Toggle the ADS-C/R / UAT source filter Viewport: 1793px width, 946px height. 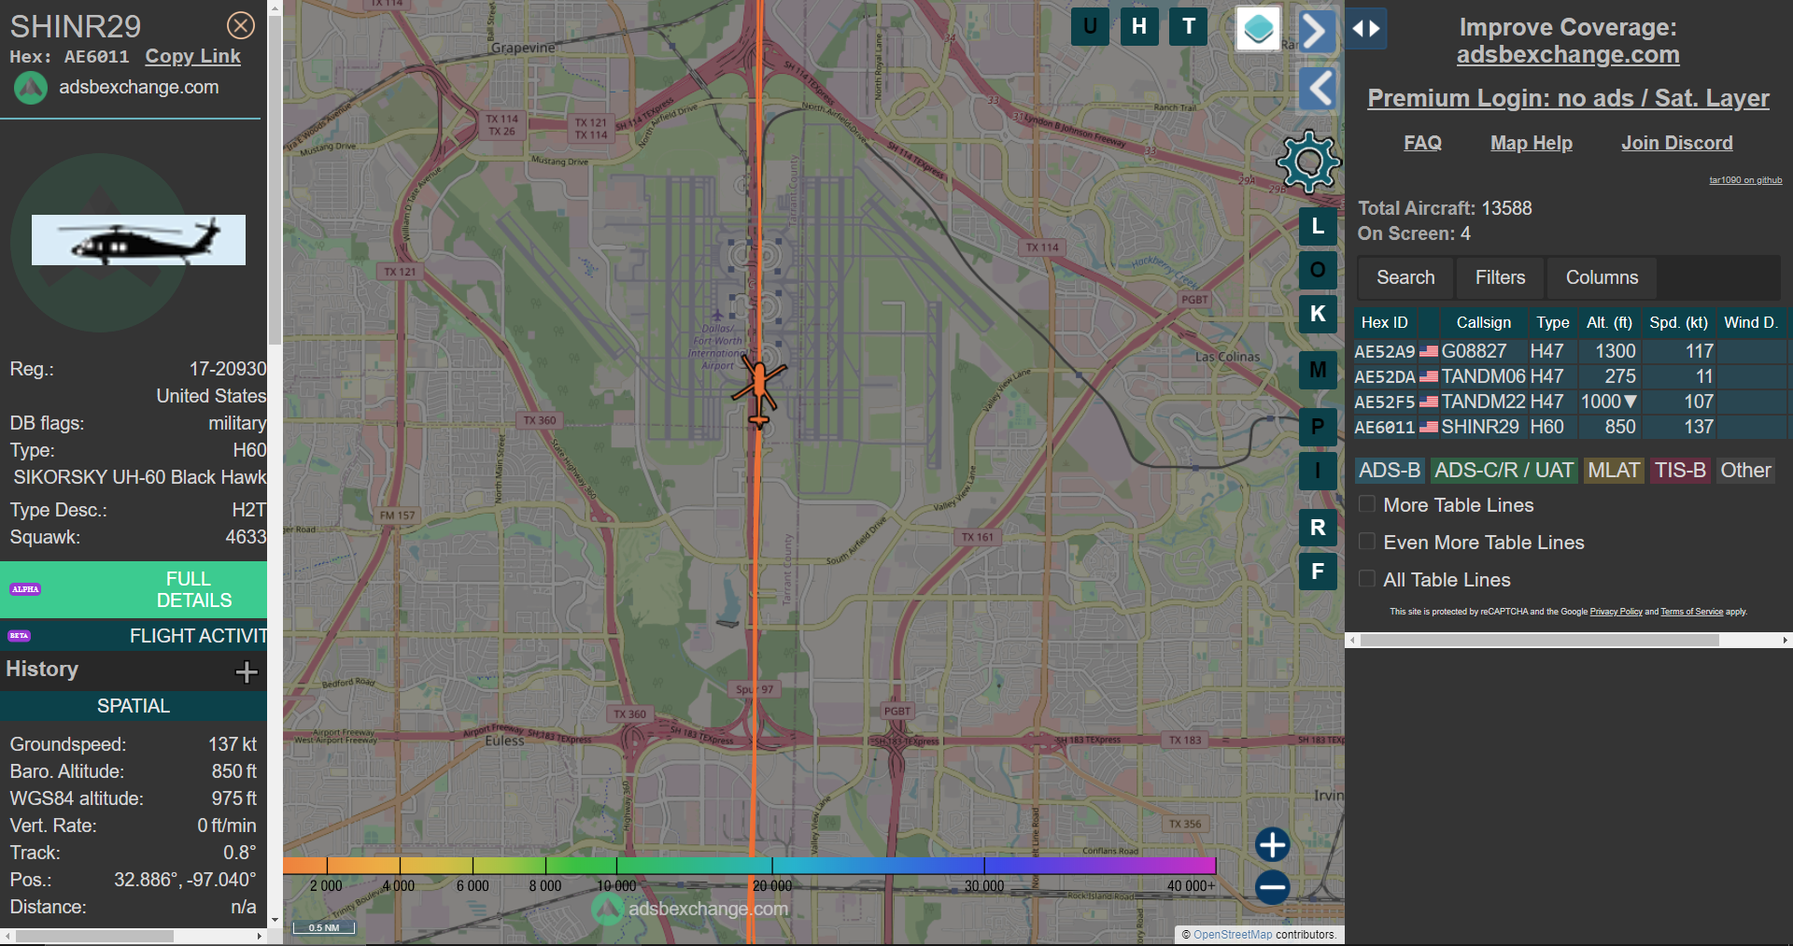tap(1504, 471)
